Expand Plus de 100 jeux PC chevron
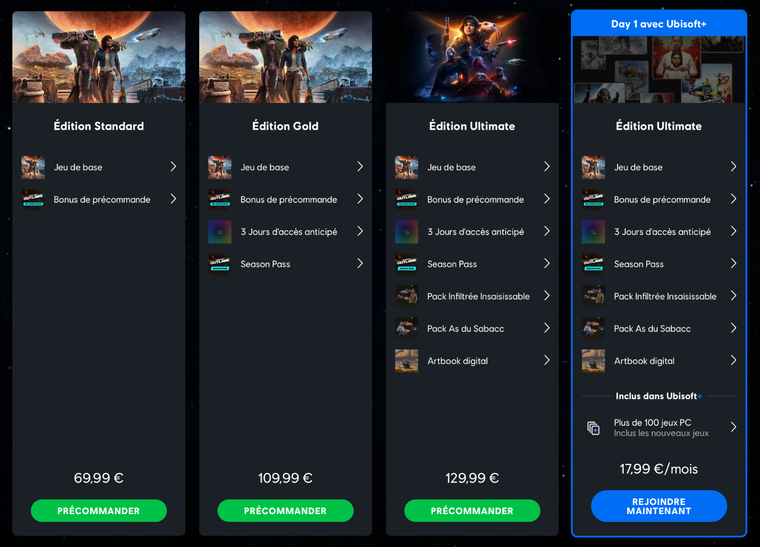 point(734,427)
